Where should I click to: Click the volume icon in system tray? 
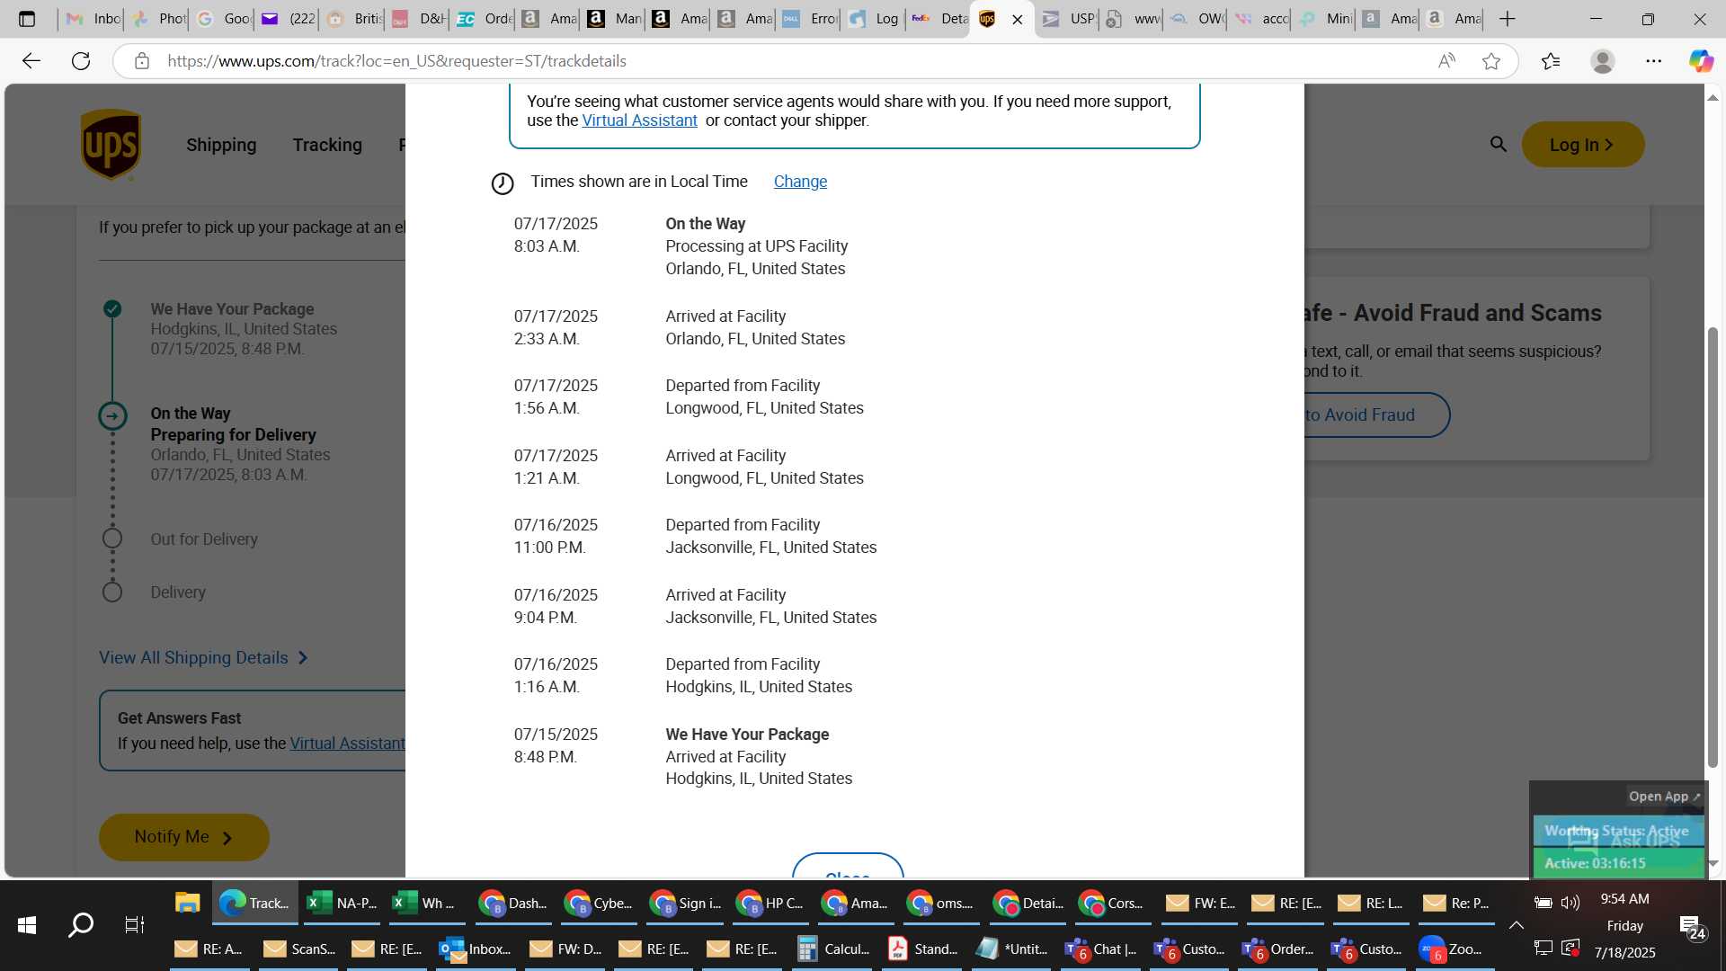1570,903
